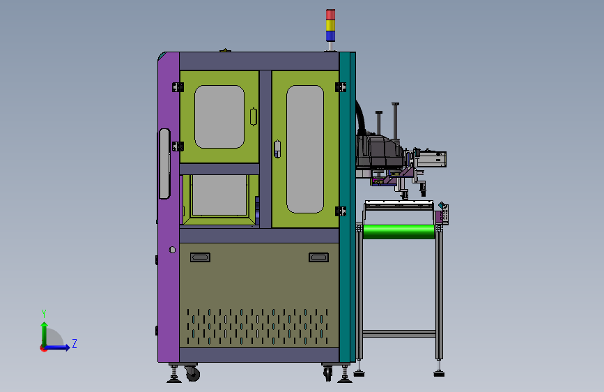Click the handle on the upper-left green door
This screenshot has height=392, width=604.
click(x=253, y=116)
